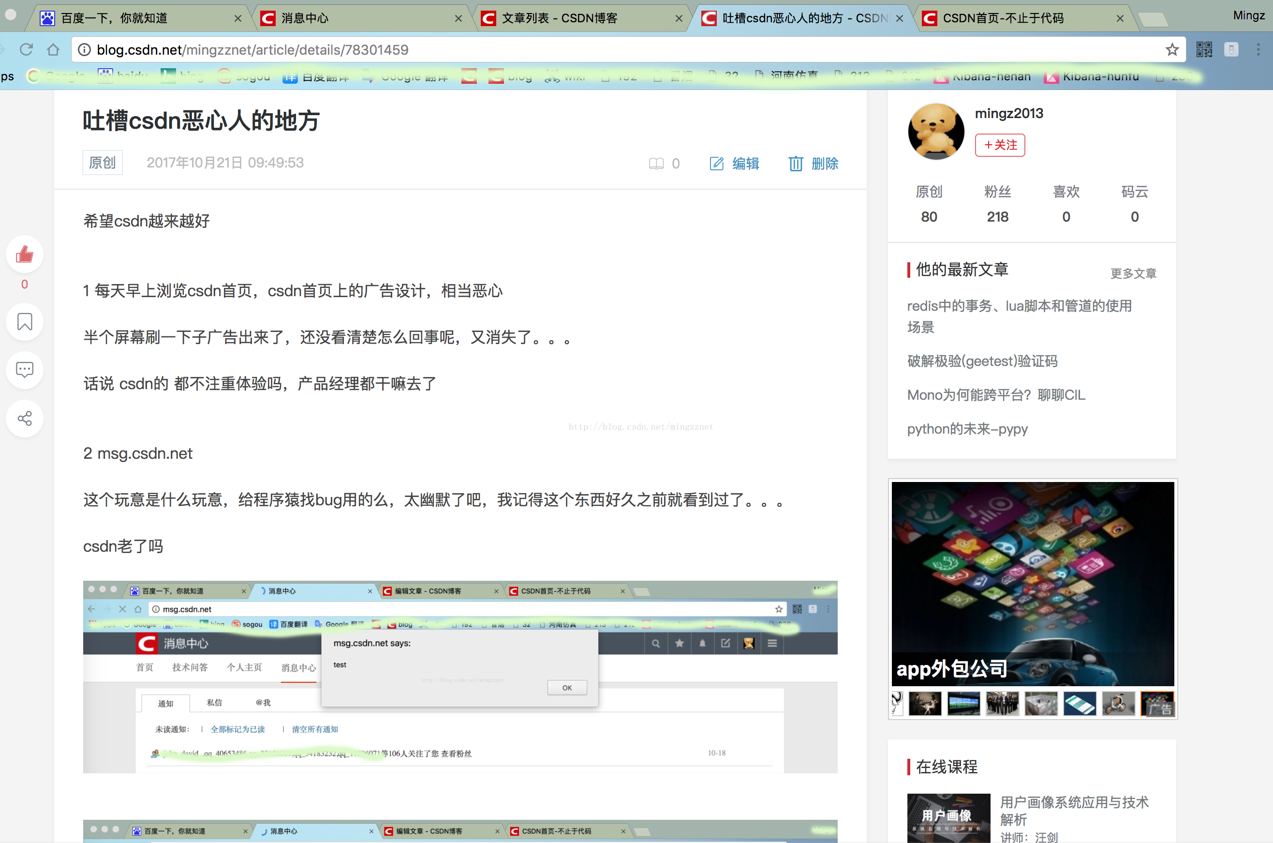
Task: Click the Mingz profile name at top right
Action: [x=1249, y=15]
